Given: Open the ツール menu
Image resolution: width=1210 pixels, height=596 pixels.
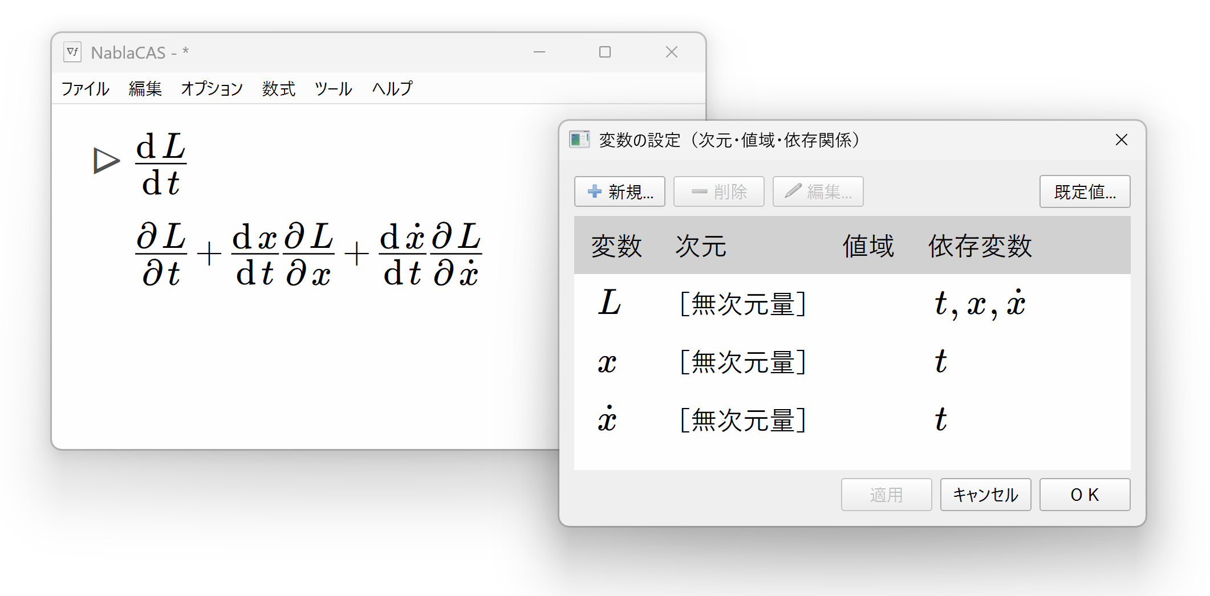Looking at the screenshot, I should click(x=334, y=89).
